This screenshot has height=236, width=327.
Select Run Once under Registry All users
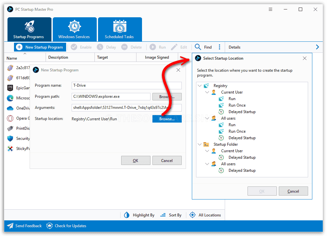click(x=237, y=131)
